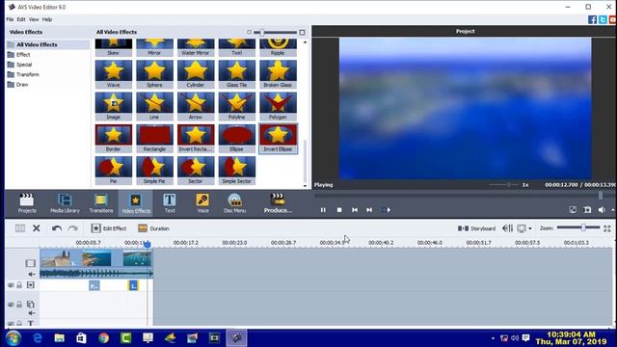Toggle visibility of the video effects track
This screenshot has height=347, width=617.
[11, 285]
